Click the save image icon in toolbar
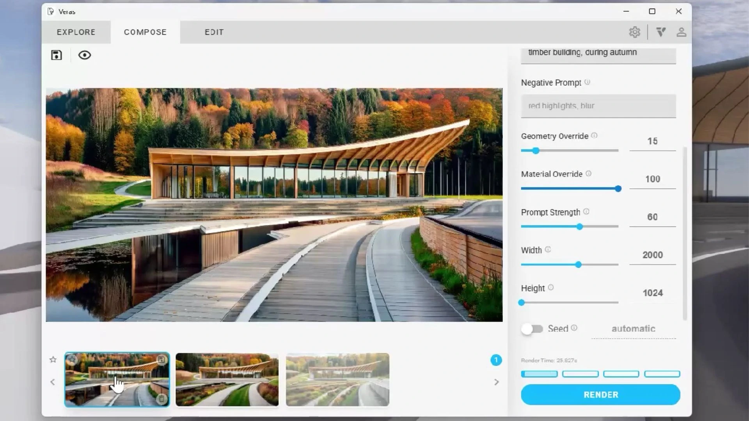The height and width of the screenshot is (421, 749). pyautogui.click(x=57, y=55)
